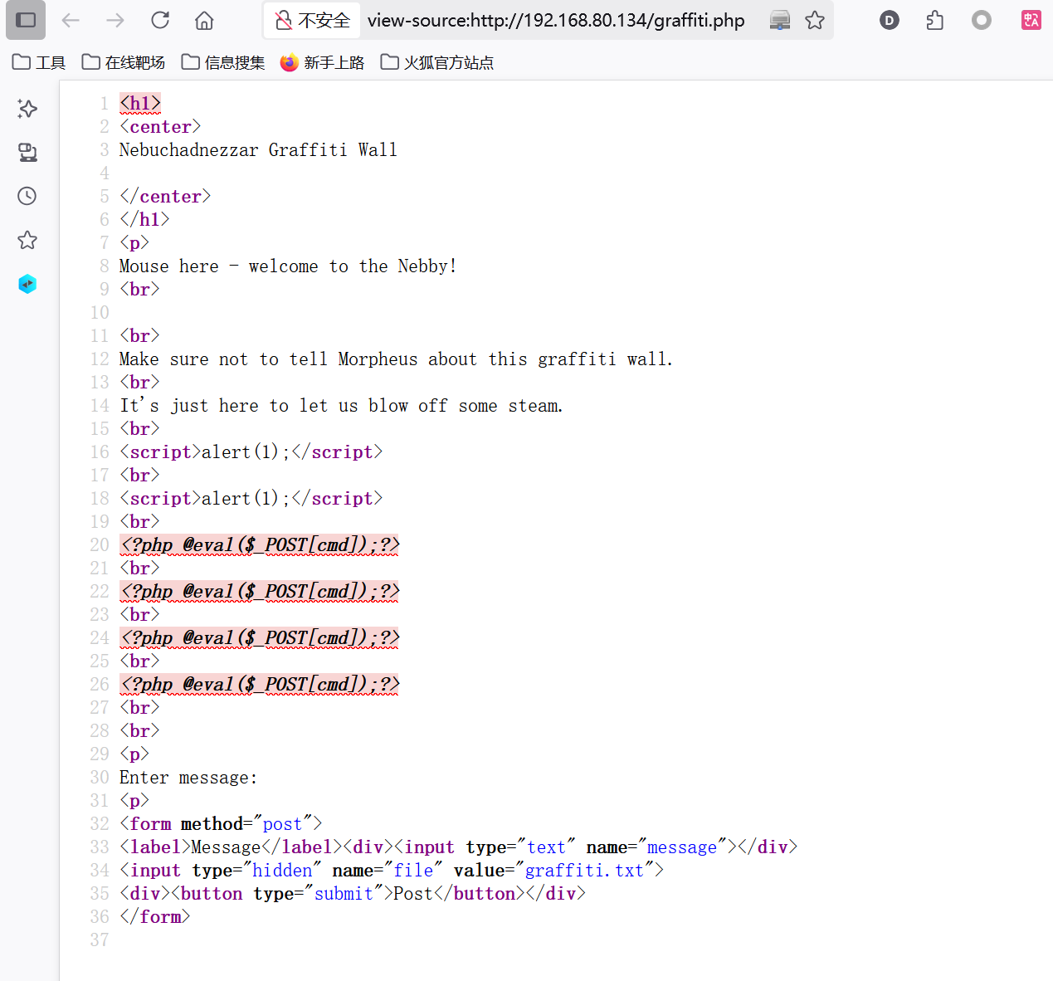Image resolution: width=1053 pixels, height=981 pixels.
Task: Open the 火狐官方站点 bookmarks folder
Action: [437, 62]
